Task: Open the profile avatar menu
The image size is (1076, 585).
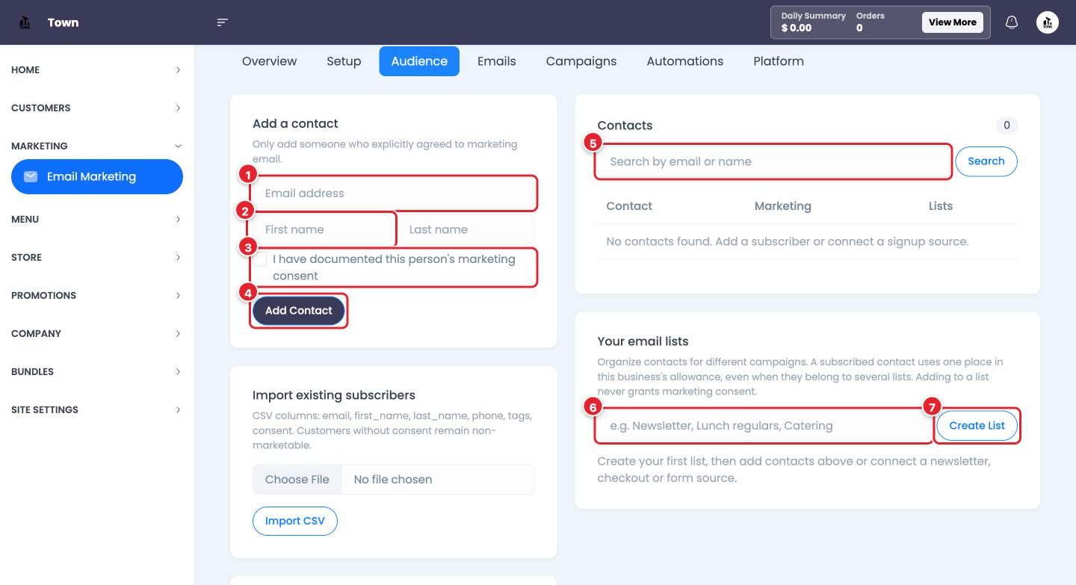Action: click(1048, 22)
